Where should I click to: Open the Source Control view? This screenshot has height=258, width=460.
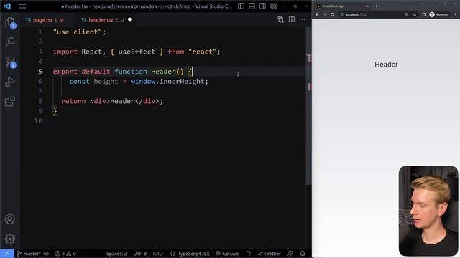point(10,62)
